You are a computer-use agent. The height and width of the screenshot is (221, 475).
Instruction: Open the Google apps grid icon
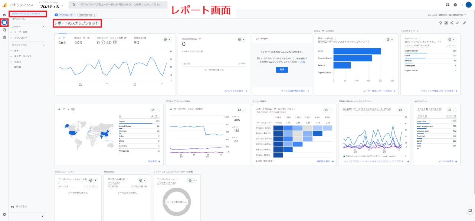448,5
